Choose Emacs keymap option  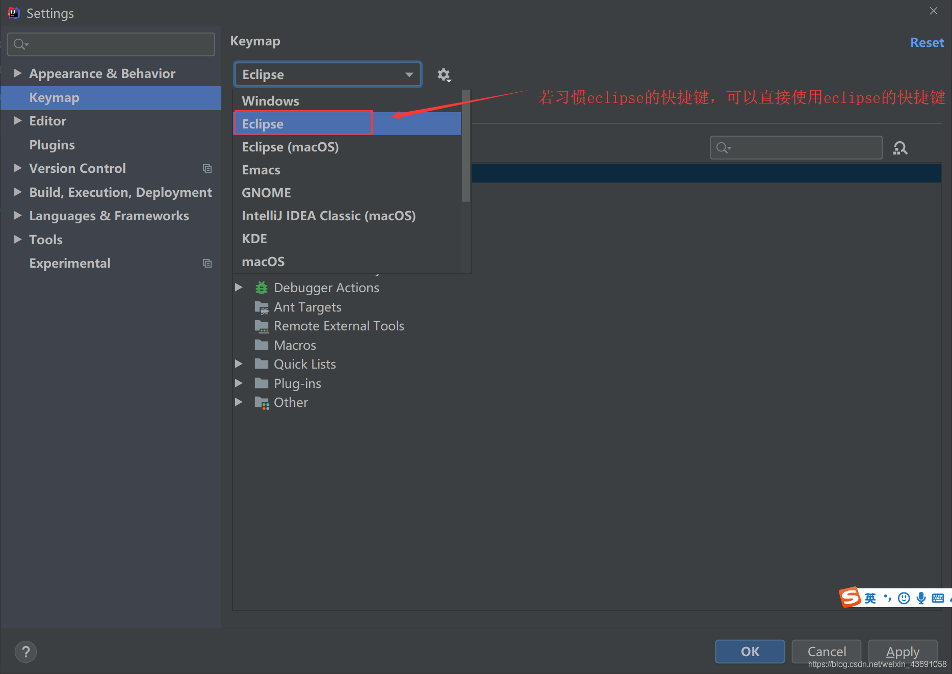coord(347,170)
